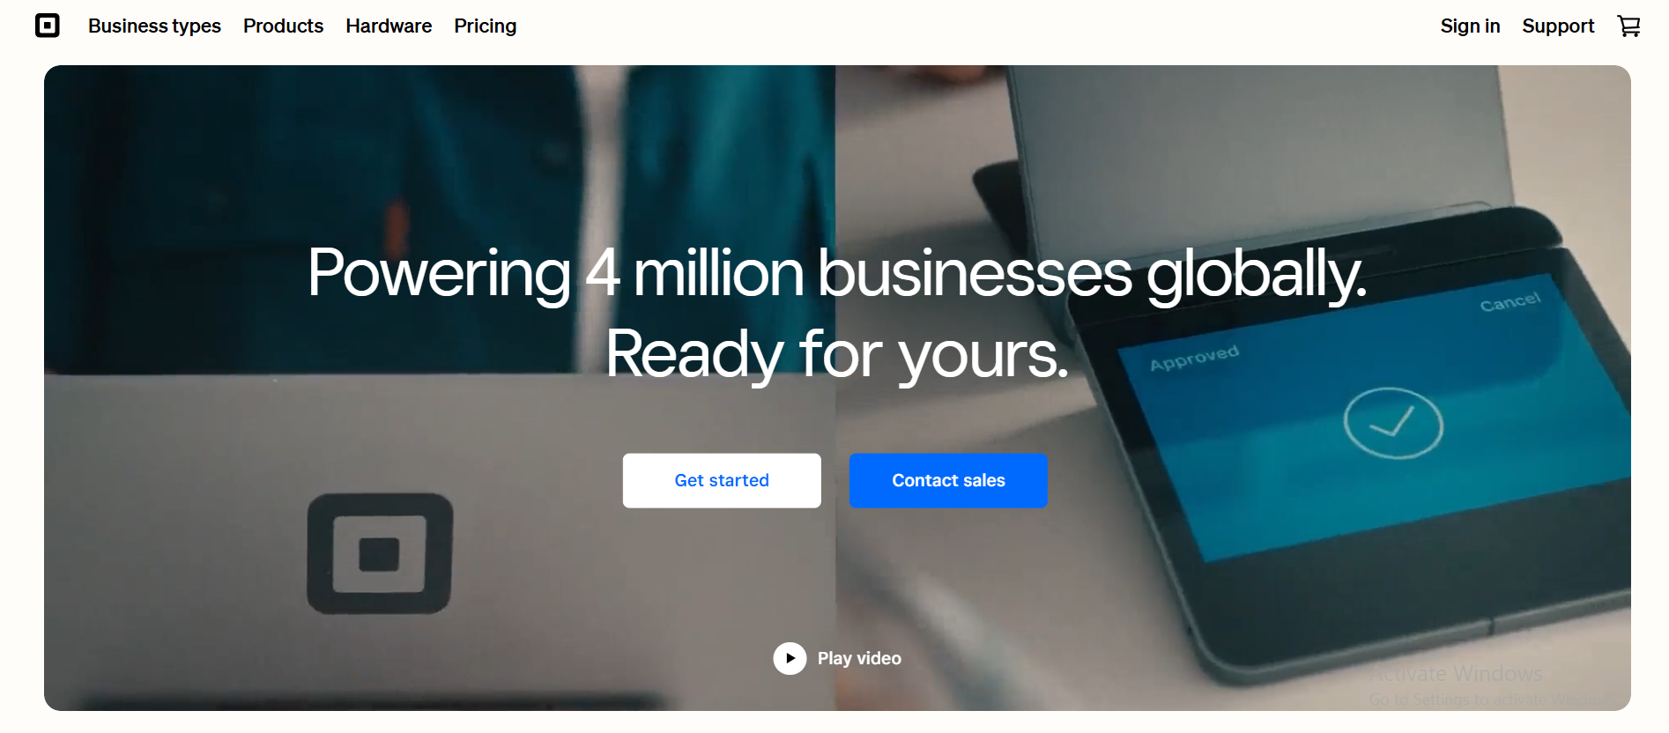Open the Business types menu
The width and height of the screenshot is (1669, 733).
(154, 26)
